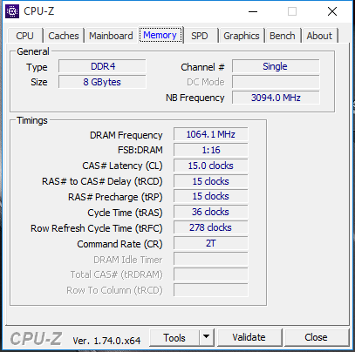355x352 pixels.
Task: View the Graphics tab
Action: 242,36
